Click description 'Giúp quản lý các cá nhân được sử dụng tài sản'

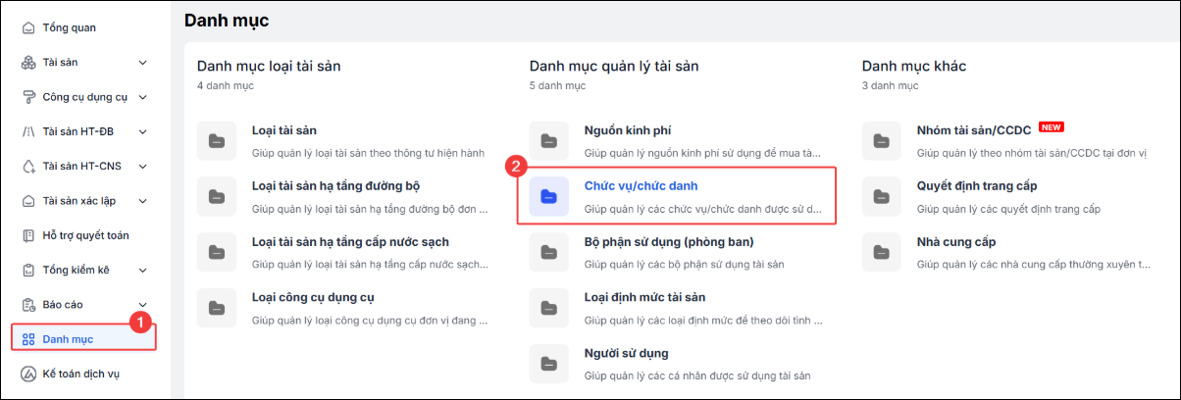pos(697,375)
